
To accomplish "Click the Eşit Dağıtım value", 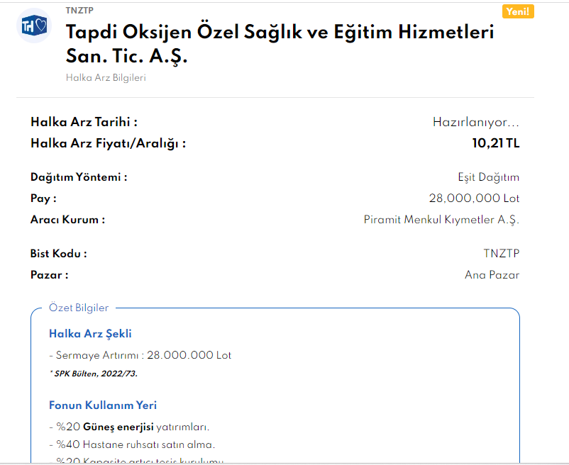I will (488, 177).
